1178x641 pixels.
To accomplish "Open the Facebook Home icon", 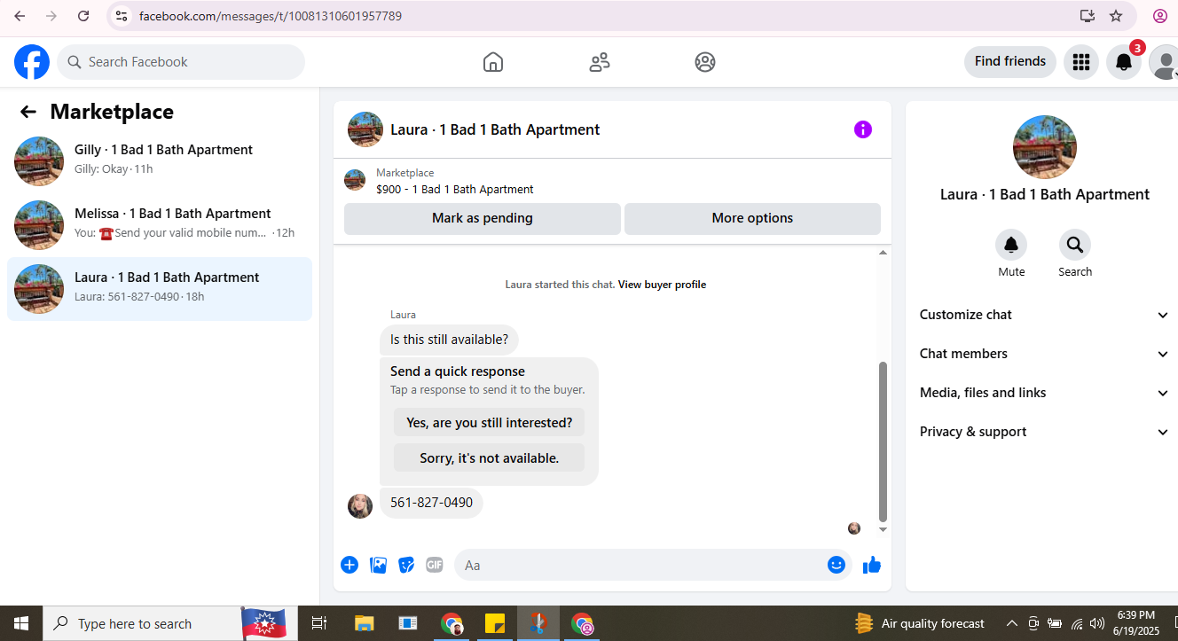I will [493, 62].
